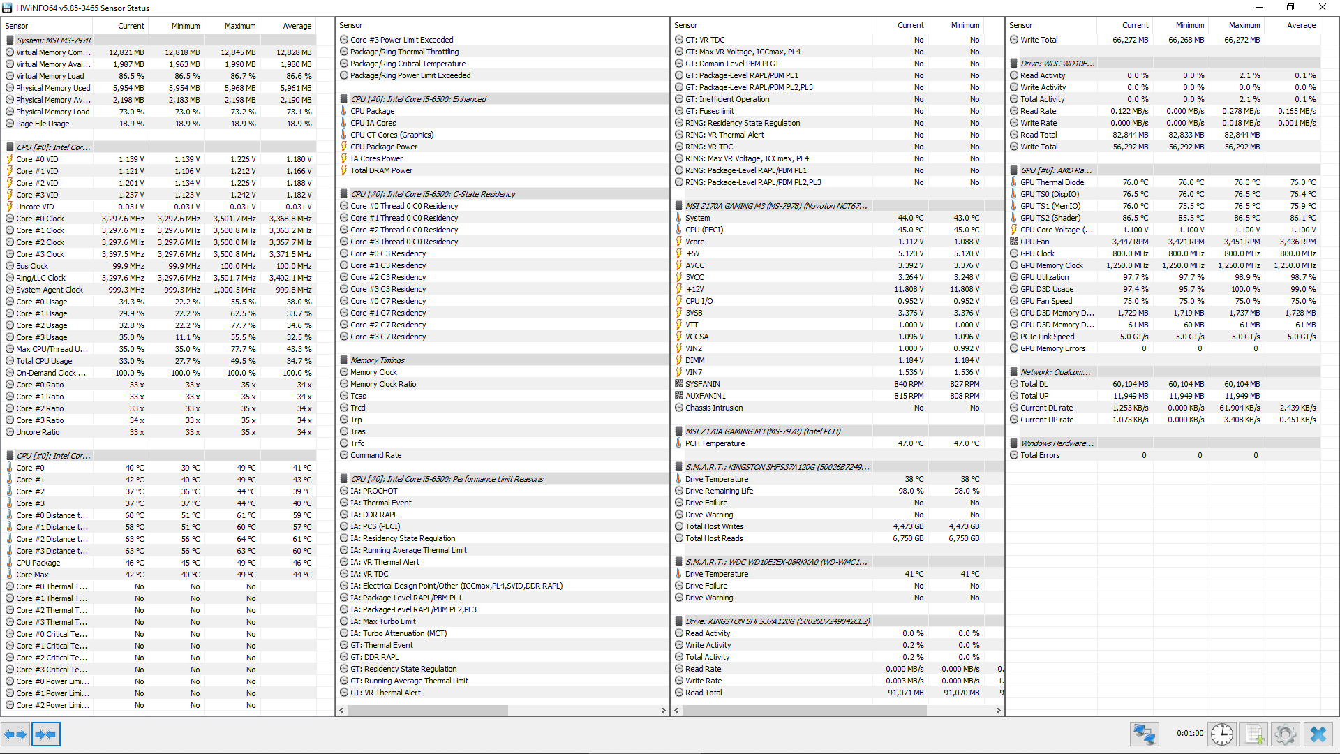Select the Drive Remaining Life row
Image resolution: width=1340 pixels, height=754 pixels.
(837, 491)
